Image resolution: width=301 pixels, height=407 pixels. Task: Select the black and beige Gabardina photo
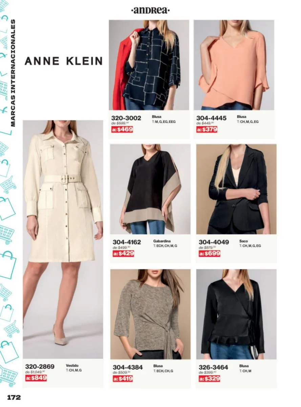(150, 189)
